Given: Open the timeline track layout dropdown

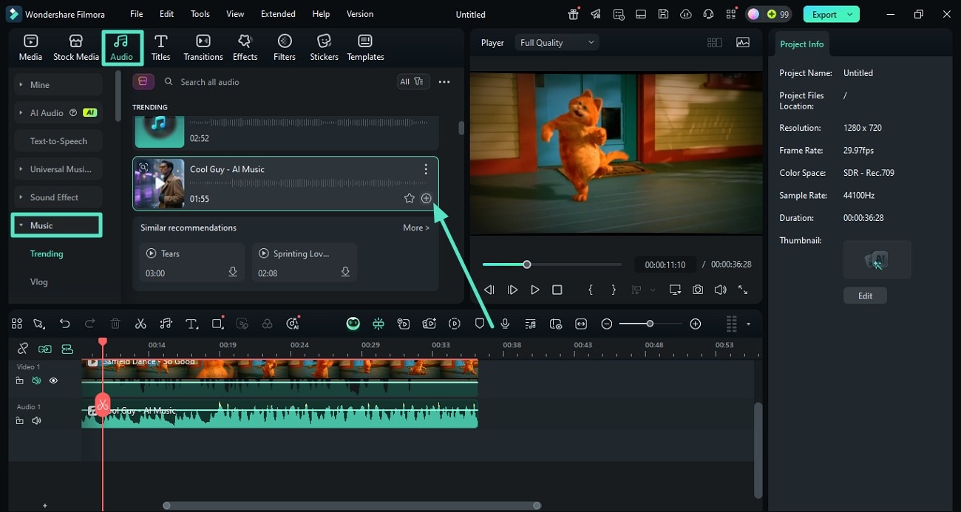Looking at the screenshot, I should (x=748, y=324).
